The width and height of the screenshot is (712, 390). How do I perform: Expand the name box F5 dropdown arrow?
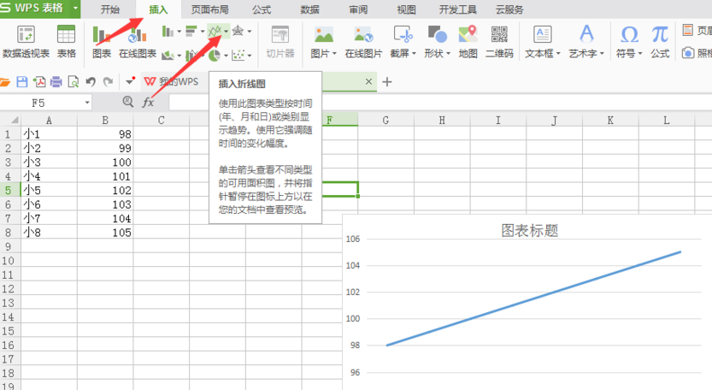click(x=86, y=103)
